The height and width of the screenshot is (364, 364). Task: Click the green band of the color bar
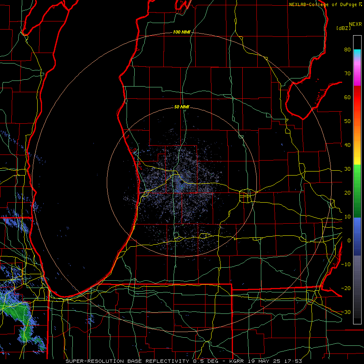point(357,191)
